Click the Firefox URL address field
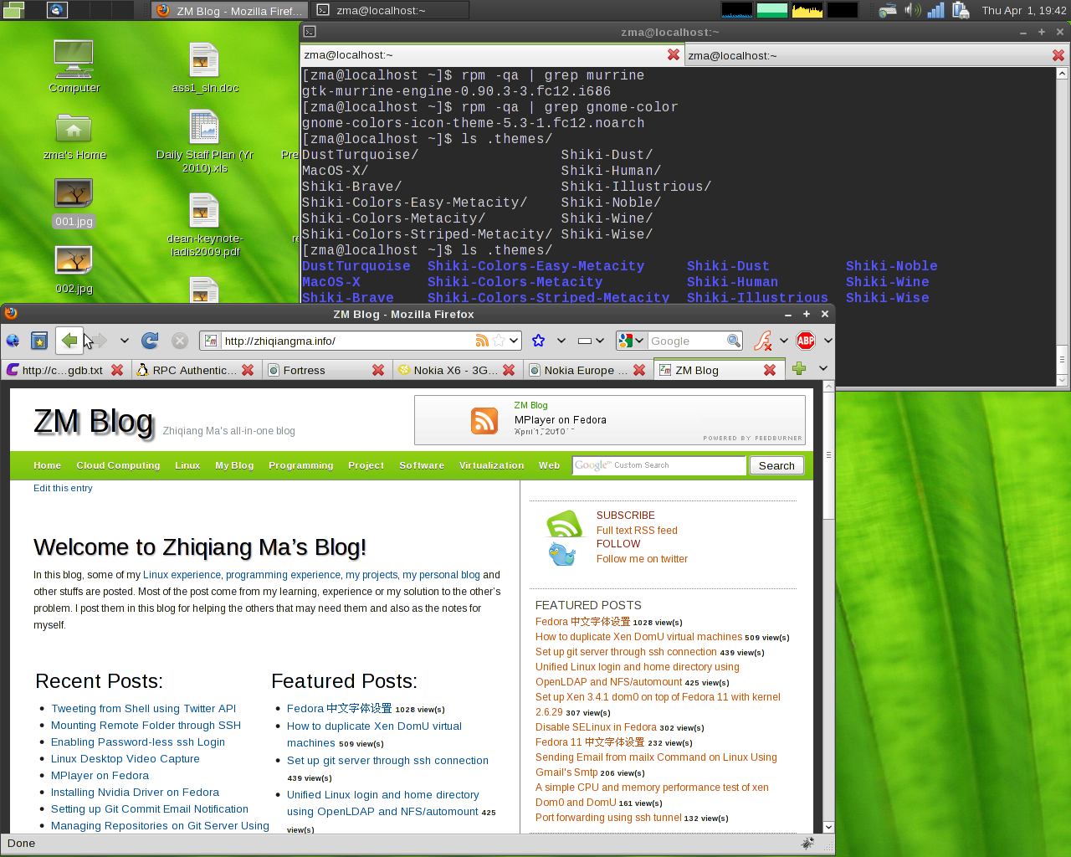The width and height of the screenshot is (1071, 857). coord(347,341)
